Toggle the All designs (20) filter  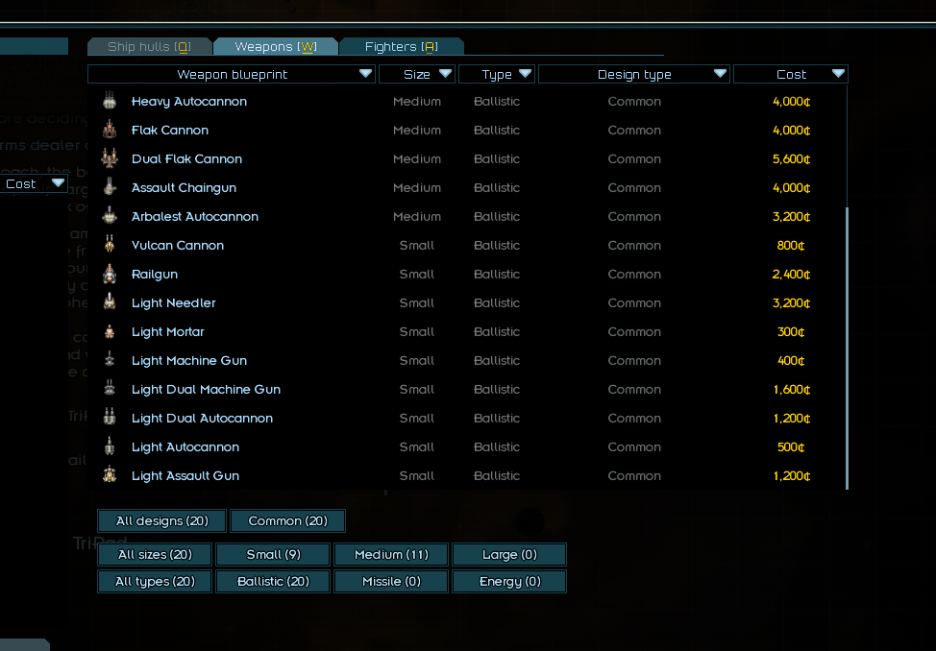[161, 521]
